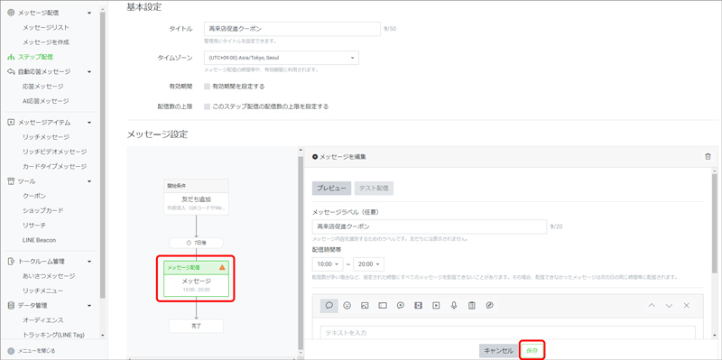The width and height of the screenshot is (722, 360).
Task: Click the テスト配信 button
Action: [x=374, y=189]
